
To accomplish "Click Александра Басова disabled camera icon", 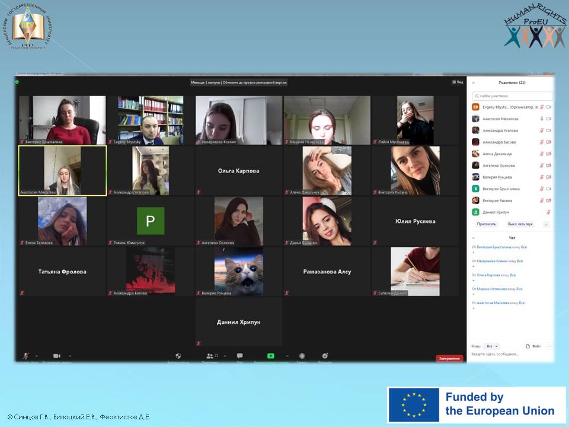I will pyautogui.click(x=549, y=142).
